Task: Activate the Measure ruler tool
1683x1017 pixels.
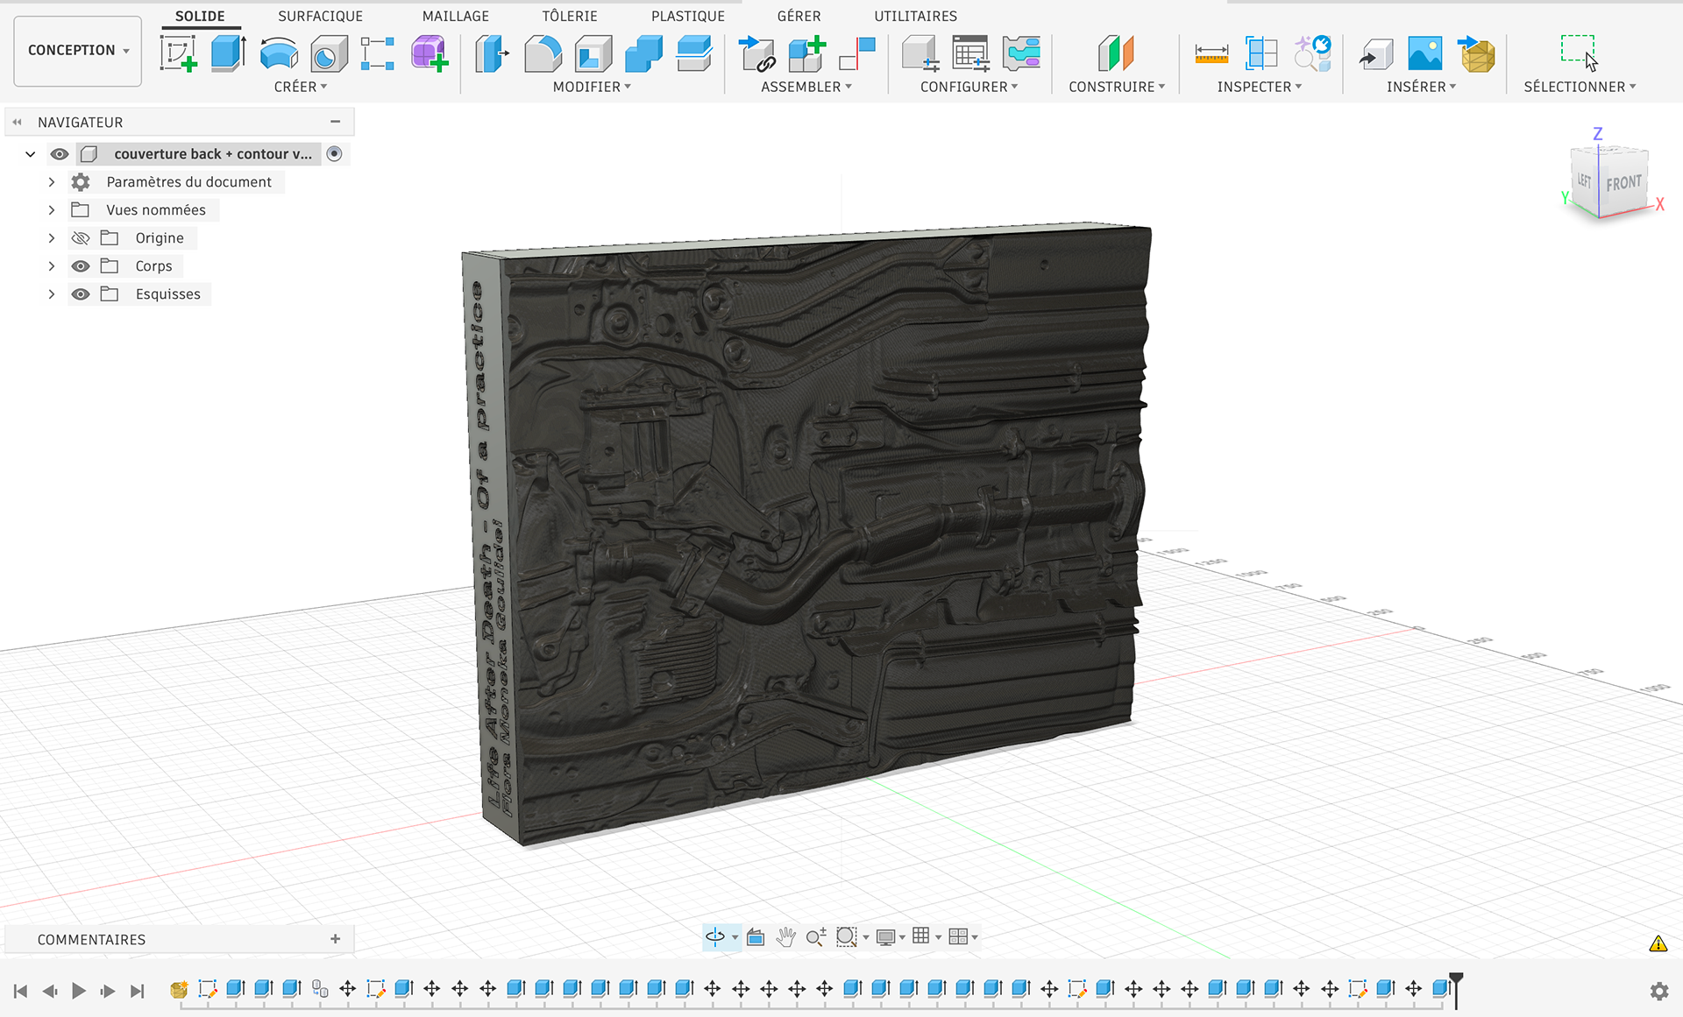Action: (1211, 53)
